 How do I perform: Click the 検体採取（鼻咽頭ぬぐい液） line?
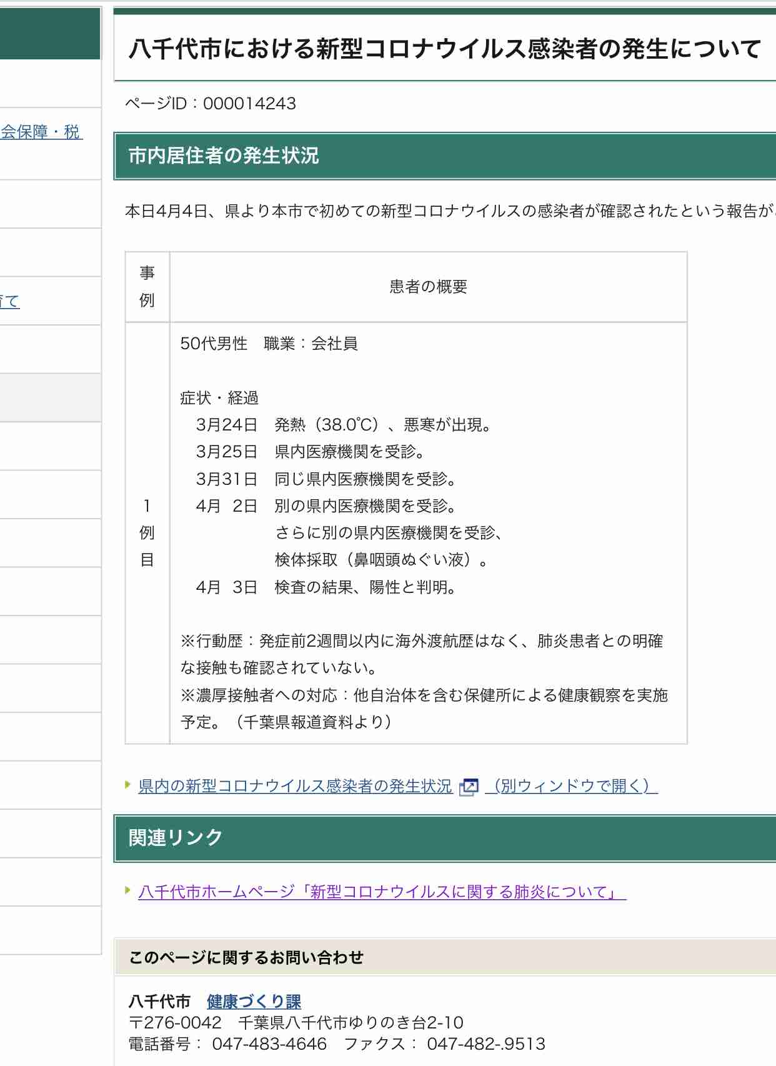[382, 560]
